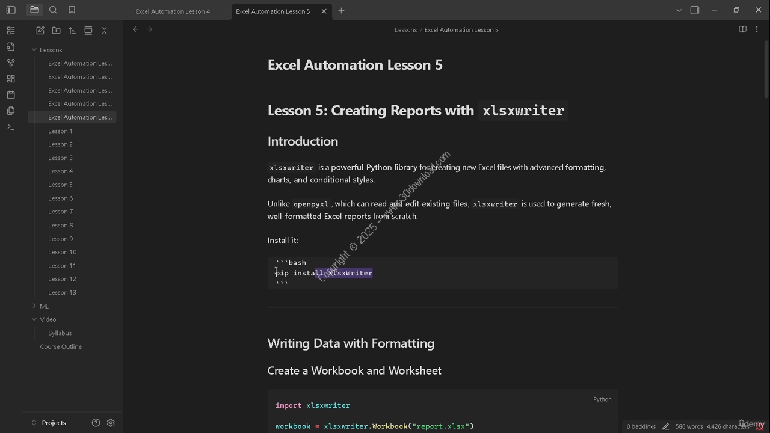
Task: Open the graph view from the ribbon
Action: pos(11,63)
